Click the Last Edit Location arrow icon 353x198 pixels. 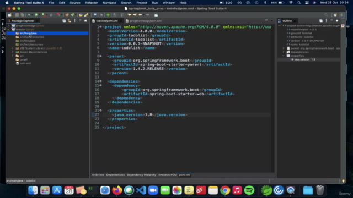tap(130, 15)
